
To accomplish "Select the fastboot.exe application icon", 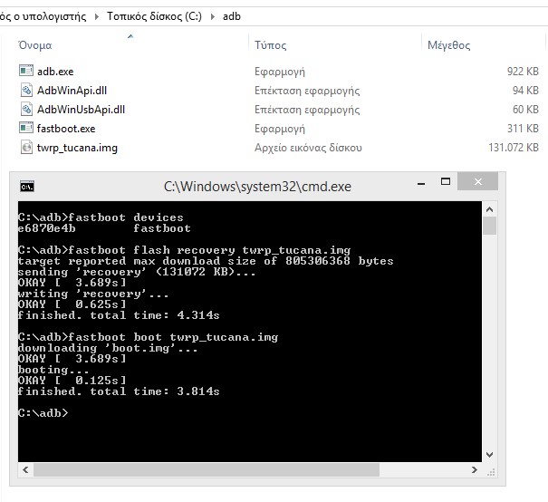I will (26, 128).
